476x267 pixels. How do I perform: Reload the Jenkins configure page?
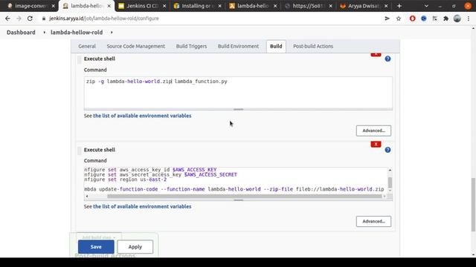[x=30, y=19]
